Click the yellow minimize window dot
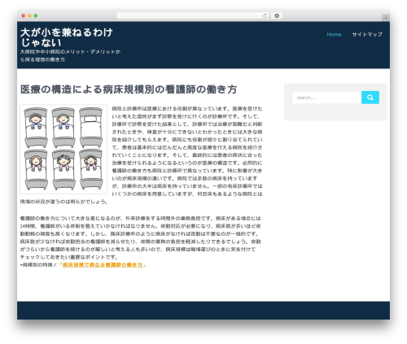The image size is (407, 344). coord(29,15)
